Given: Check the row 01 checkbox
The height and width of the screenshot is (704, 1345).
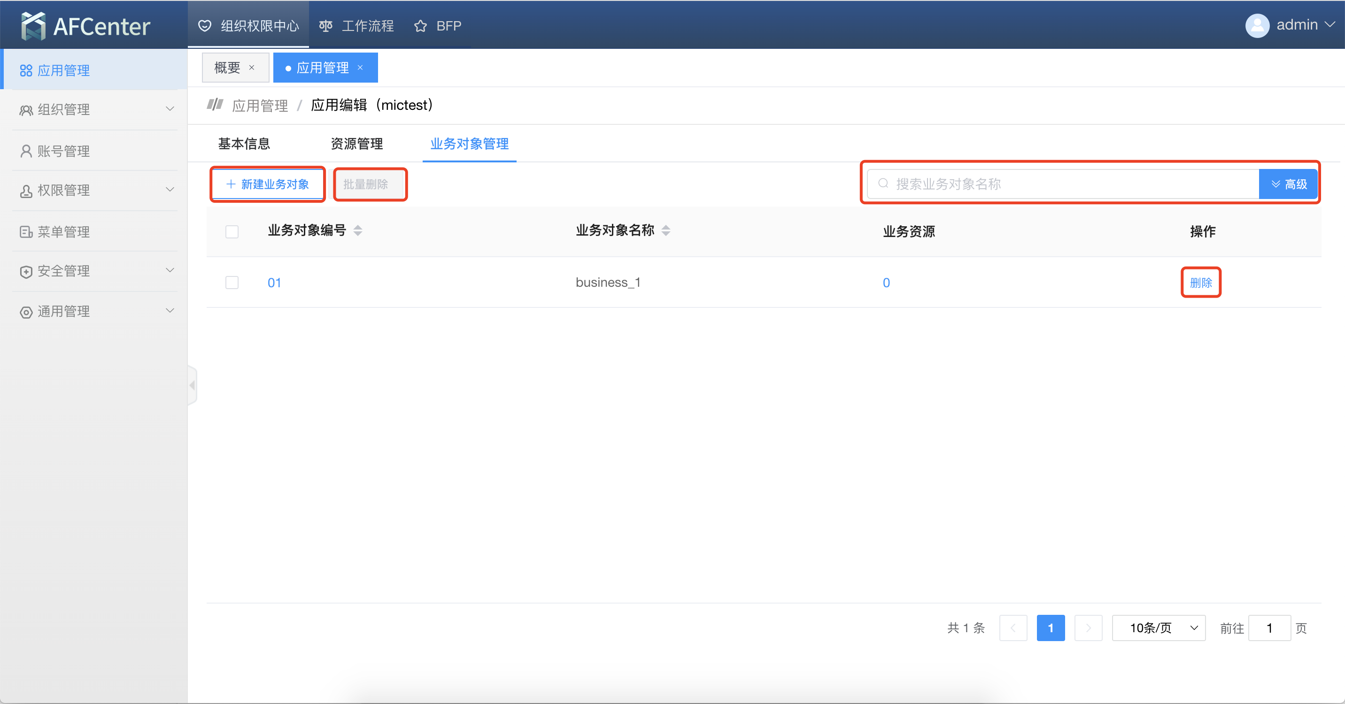Looking at the screenshot, I should pyautogui.click(x=232, y=283).
